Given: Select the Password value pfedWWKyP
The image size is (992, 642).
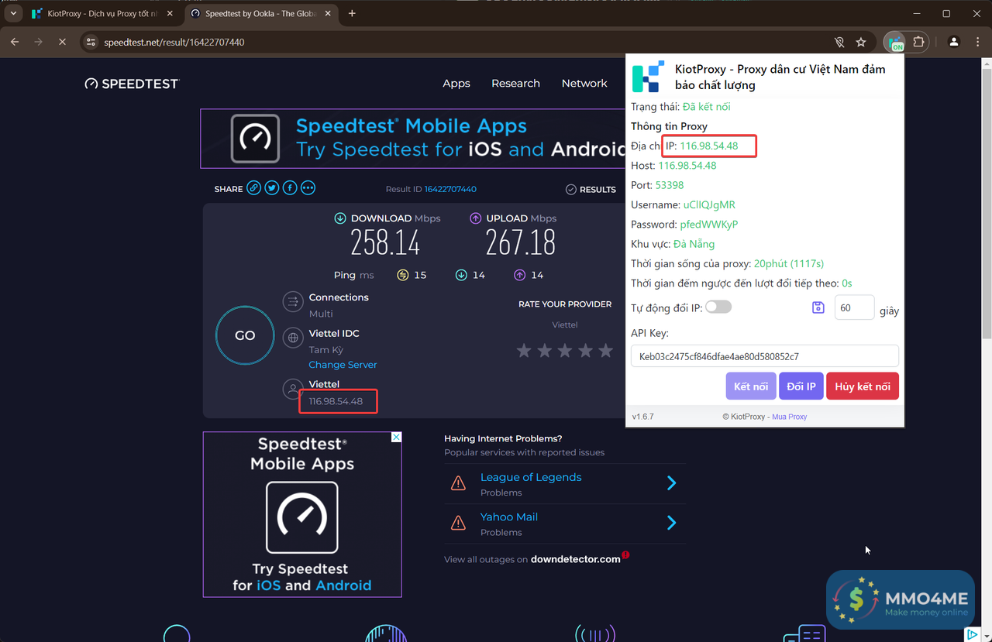Looking at the screenshot, I should coord(708,225).
